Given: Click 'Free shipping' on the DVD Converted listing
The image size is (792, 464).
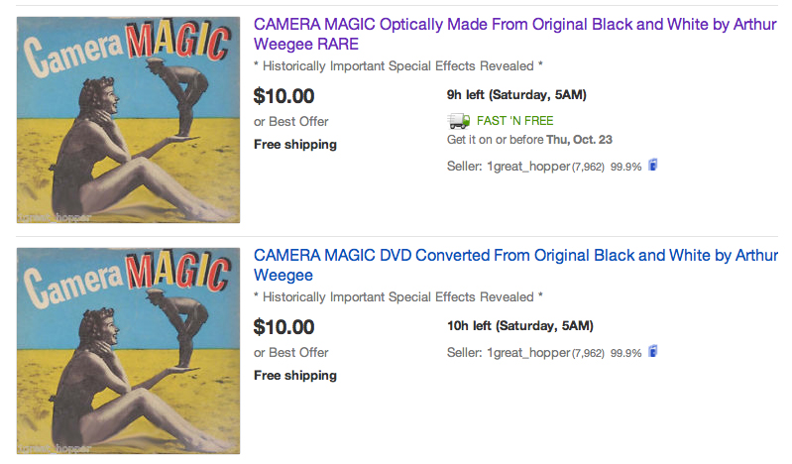Looking at the screenshot, I should pyautogui.click(x=295, y=375).
